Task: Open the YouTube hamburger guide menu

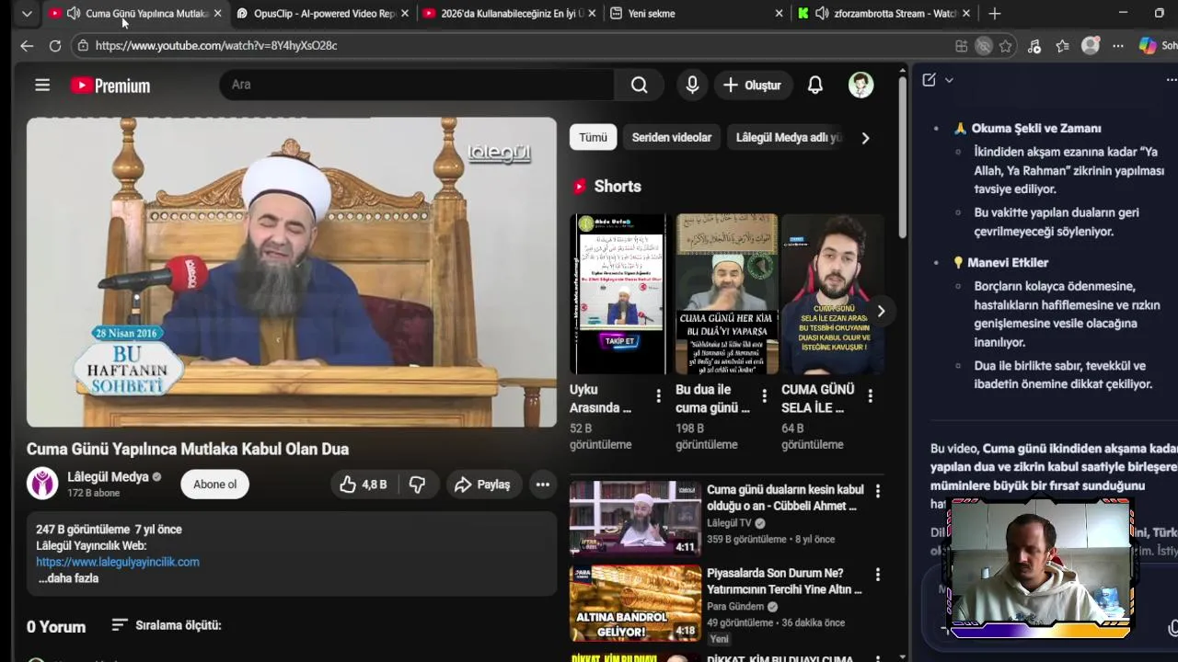Action: (x=42, y=86)
